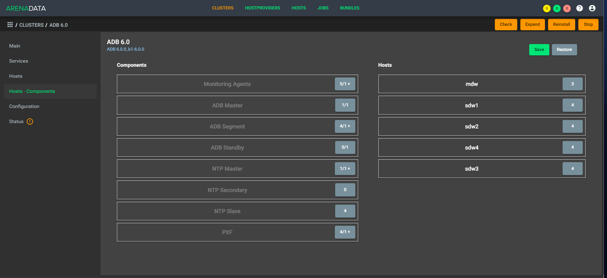Click the sdw3 host 4 count button
The height and width of the screenshot is (278, 607).
tap(573, 169)
